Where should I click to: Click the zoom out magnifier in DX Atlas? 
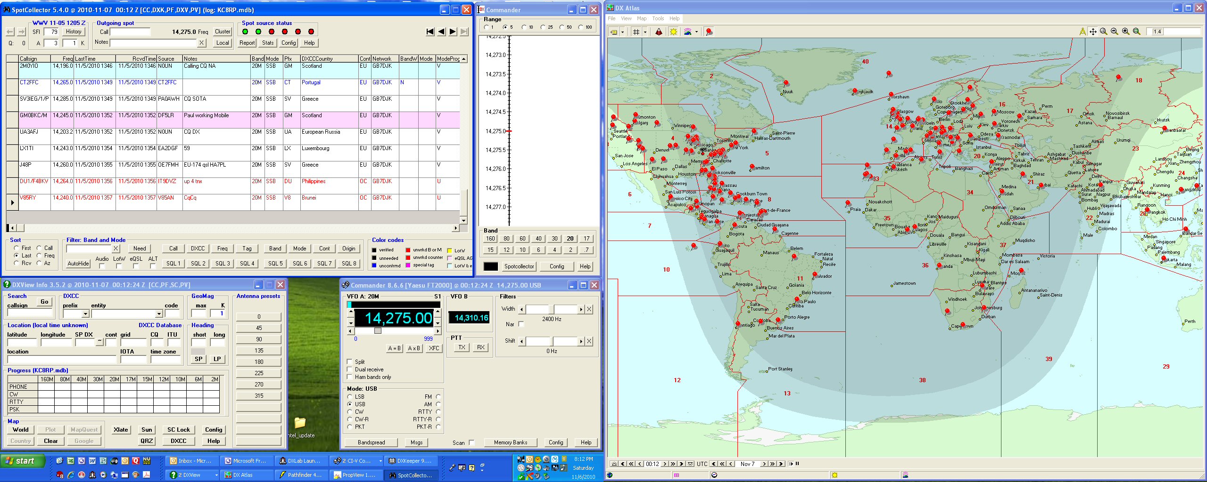[x=1115, y=32]
